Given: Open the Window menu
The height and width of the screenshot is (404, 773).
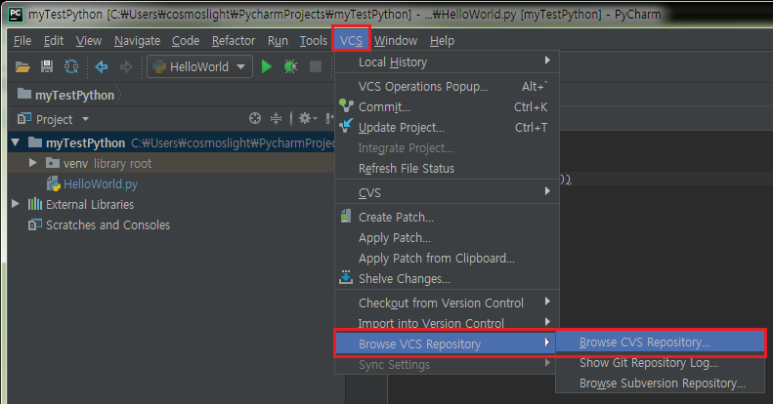Looking at the screenshot, I should 396,41.
